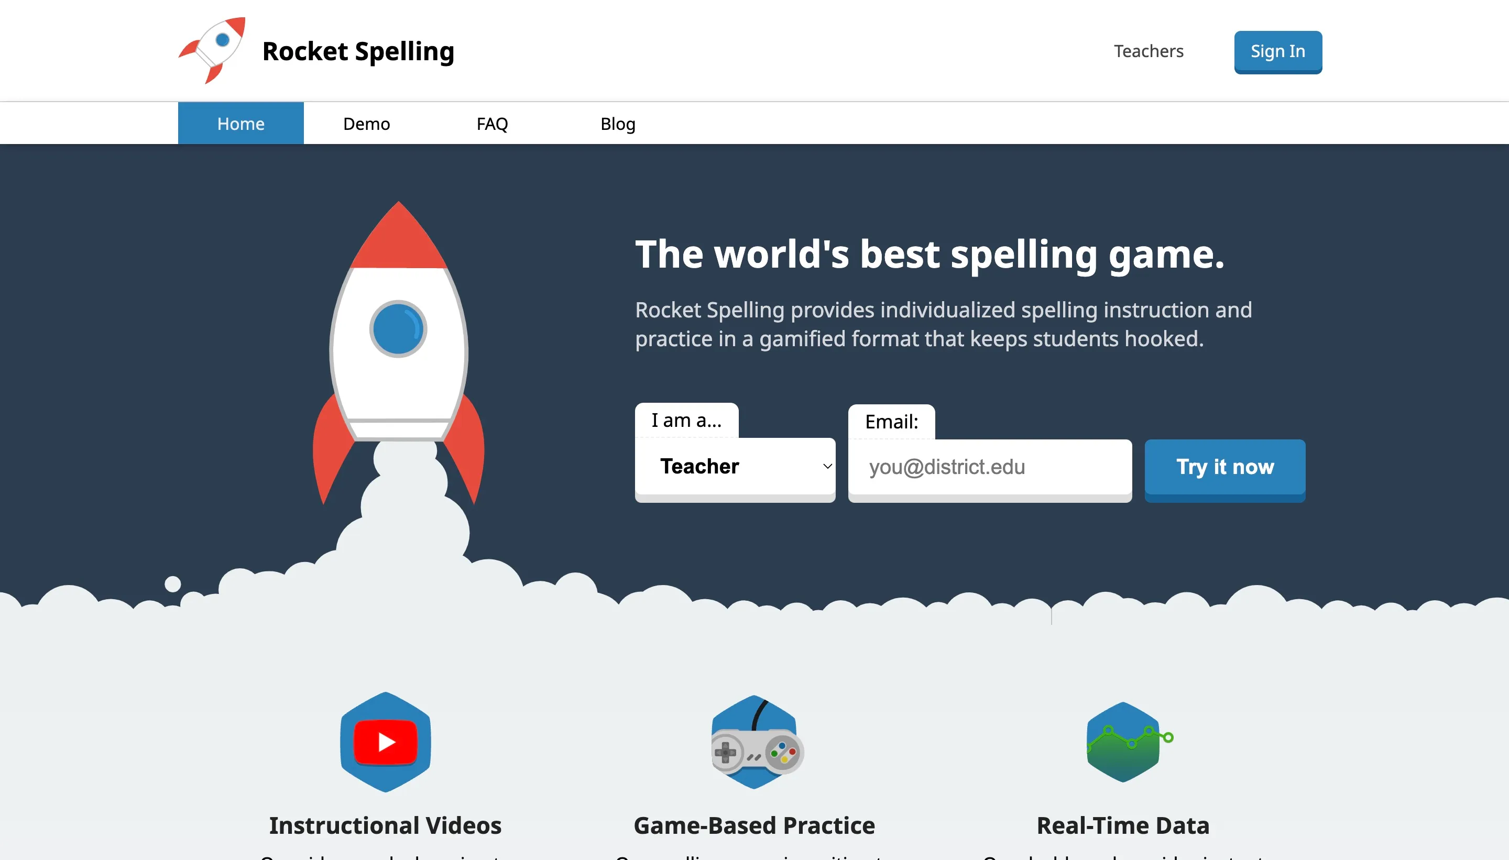The height and width of the screenshot is (860, 1509).
Task: Click the Teachers link in header
Action: pyautogui.click(x=1149, y=51)
